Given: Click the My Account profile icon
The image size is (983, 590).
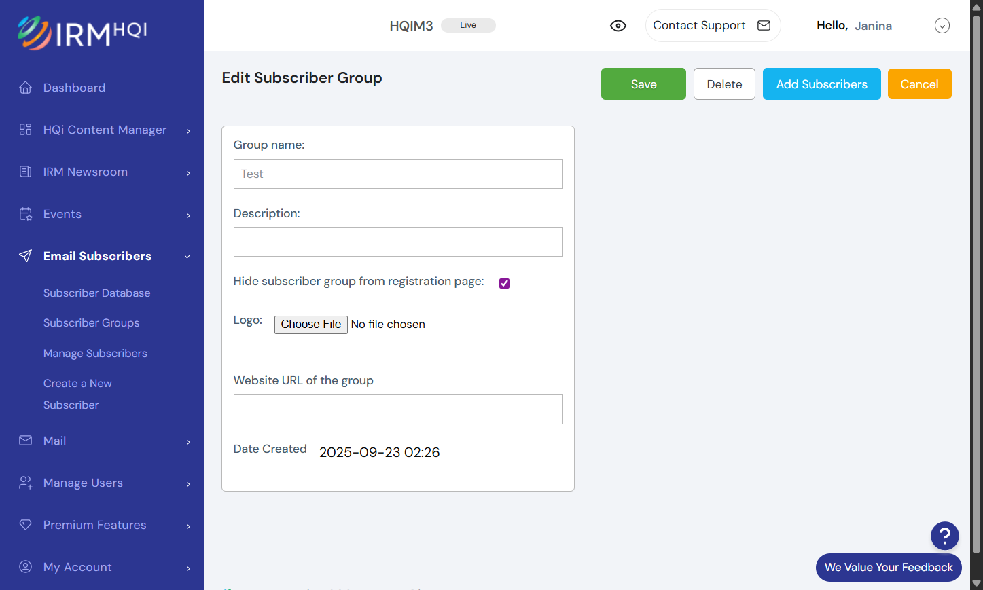Looking at the screenshot, I should tap(26, 567).
